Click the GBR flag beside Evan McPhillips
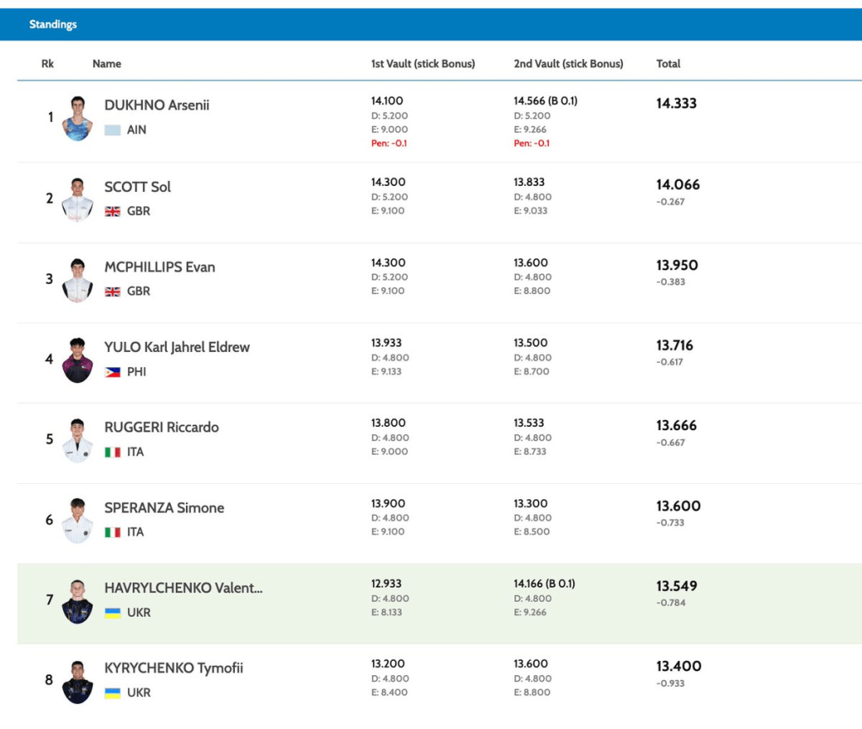Image resolution: width=862 pixels, height=729 pixels. [112, 291]
